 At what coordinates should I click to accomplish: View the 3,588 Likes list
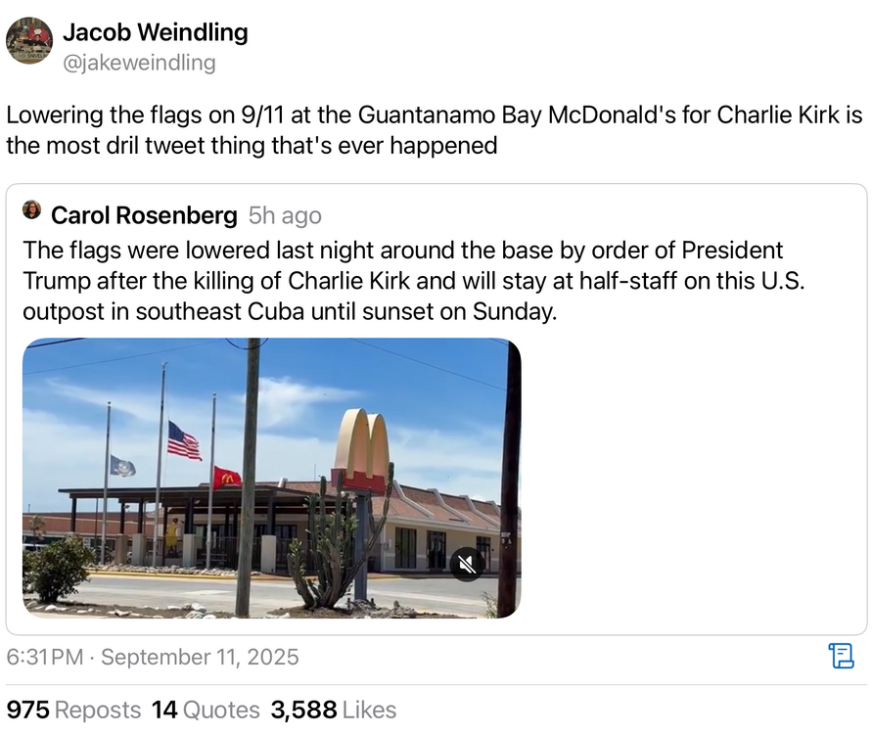pos(333,710)
